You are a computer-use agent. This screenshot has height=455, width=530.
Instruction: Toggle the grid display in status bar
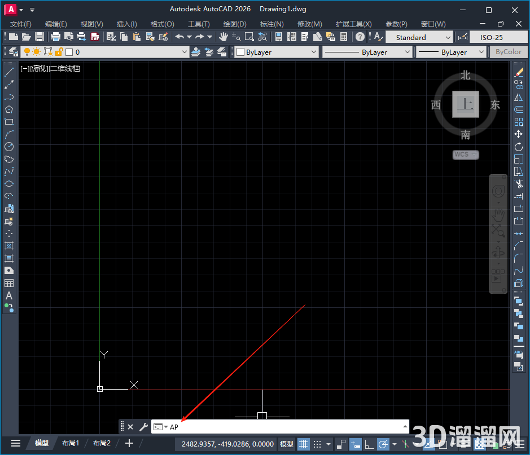tap(304, 444)
